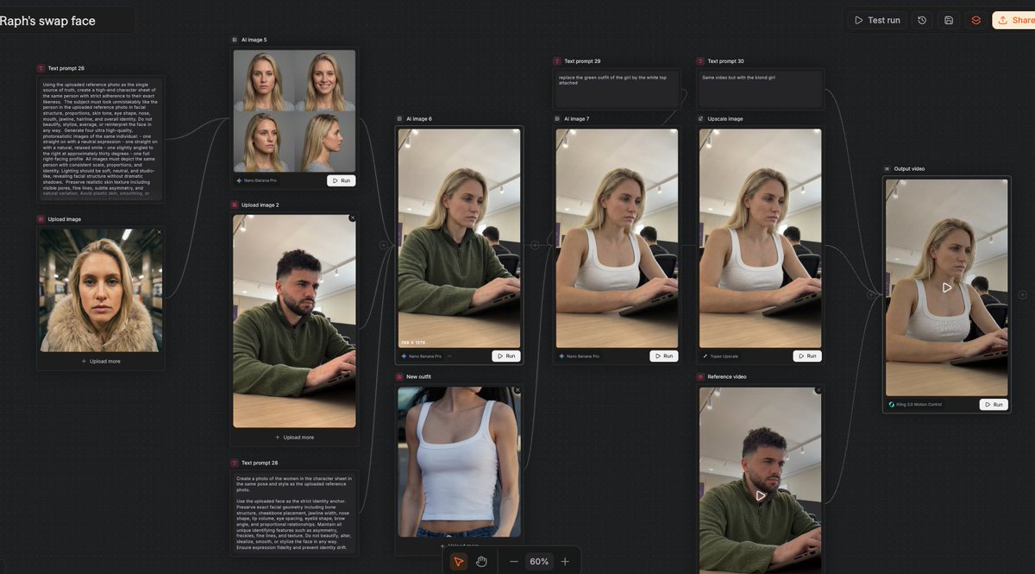The width and height of the screenshot is (1035, 574).
Task: Run the Output video node
Action: pos(994,404)
